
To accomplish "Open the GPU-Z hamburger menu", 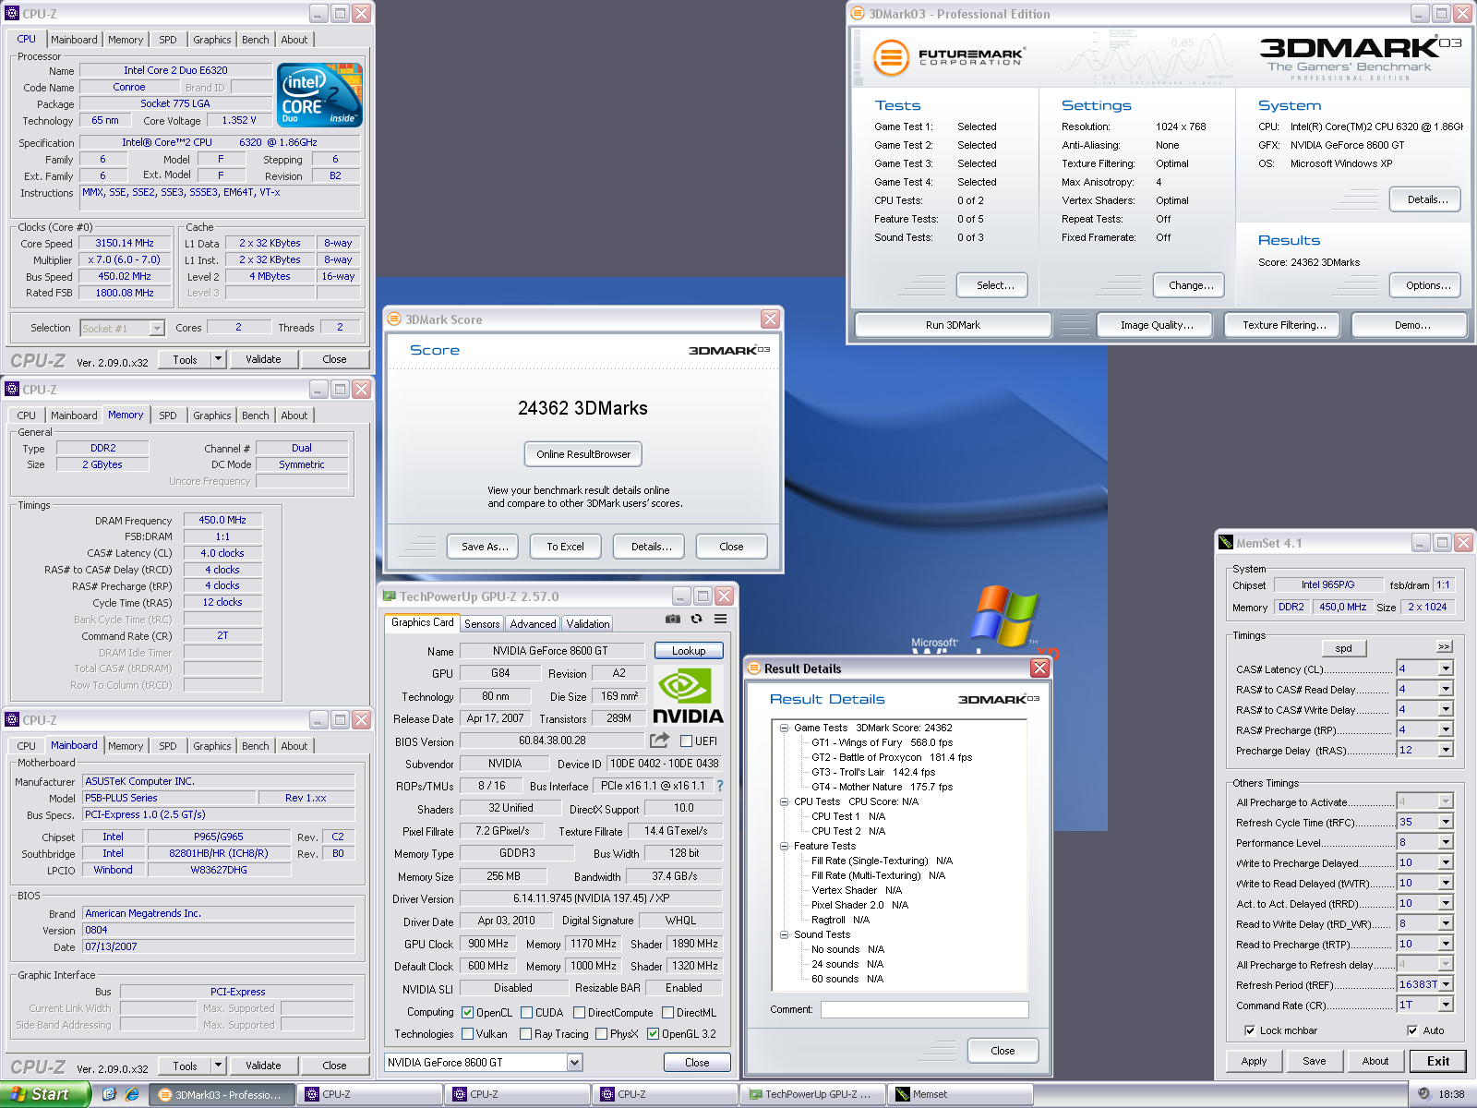I will pyautogui.click(x=720, y=619).
